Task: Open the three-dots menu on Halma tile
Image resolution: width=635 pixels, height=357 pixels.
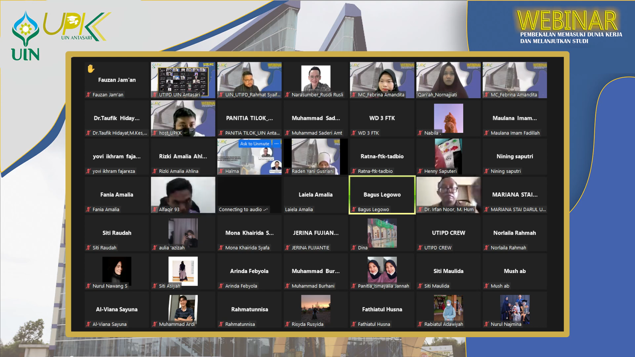Action: coord(276,143)
